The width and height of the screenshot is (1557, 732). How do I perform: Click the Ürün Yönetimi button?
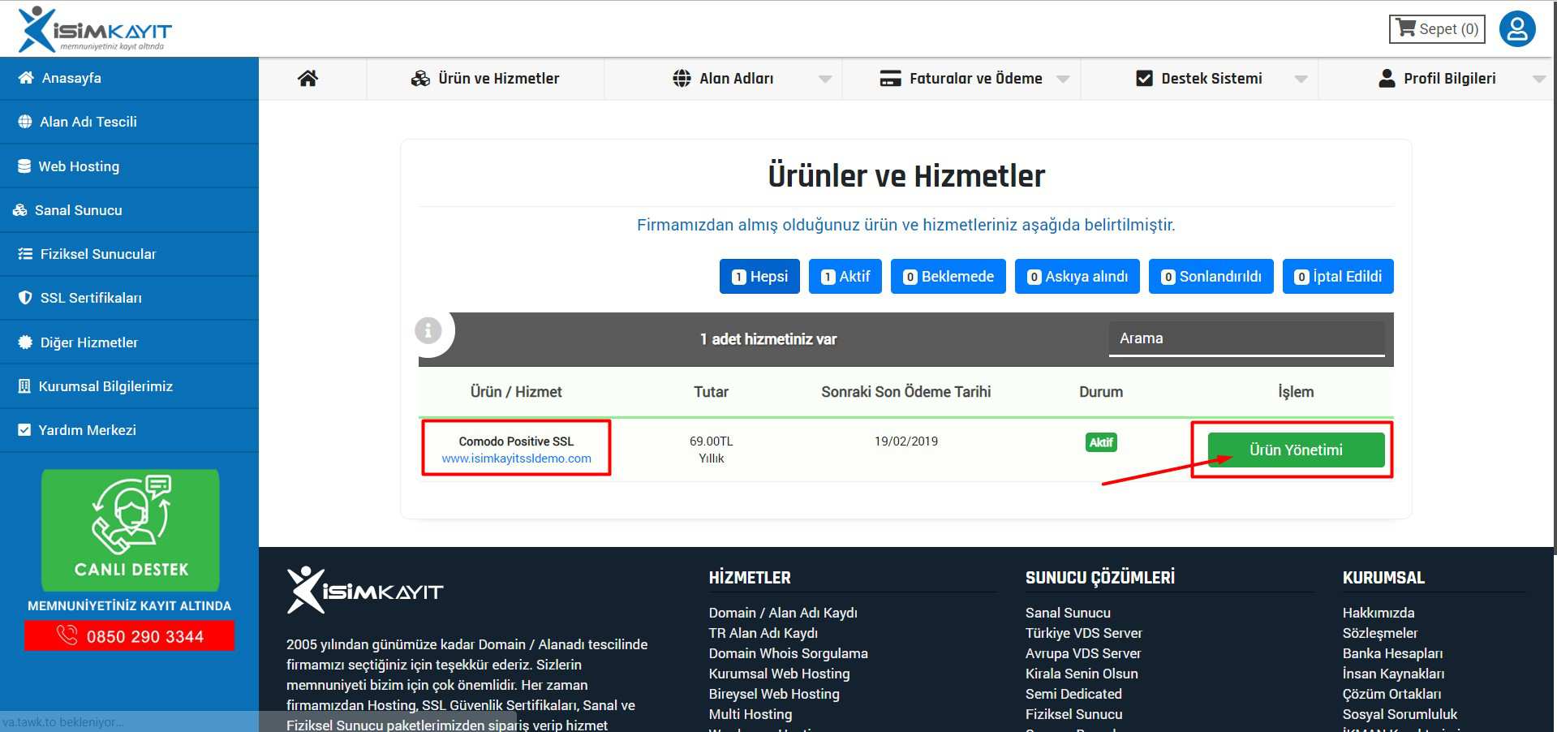(x=1296, y=450)
